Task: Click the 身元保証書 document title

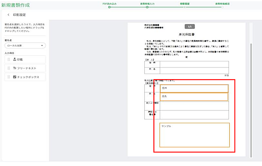Action: [187, 35]
